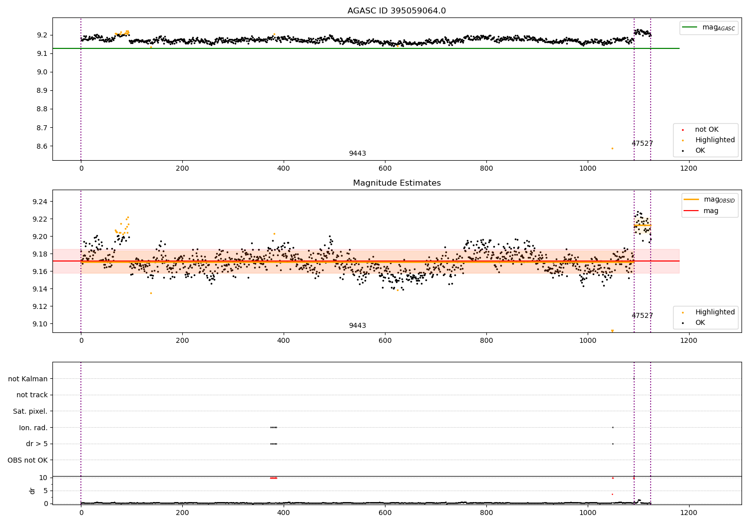Click obsid label '9443' in top plot
The width and height of the screenshot is (749, 524).
(x=358, y=154)
